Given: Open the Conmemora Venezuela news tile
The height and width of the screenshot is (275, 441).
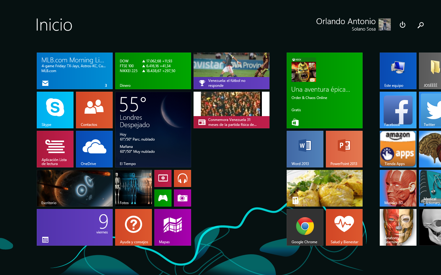Looking at the screenshot, I should (232, 110).
